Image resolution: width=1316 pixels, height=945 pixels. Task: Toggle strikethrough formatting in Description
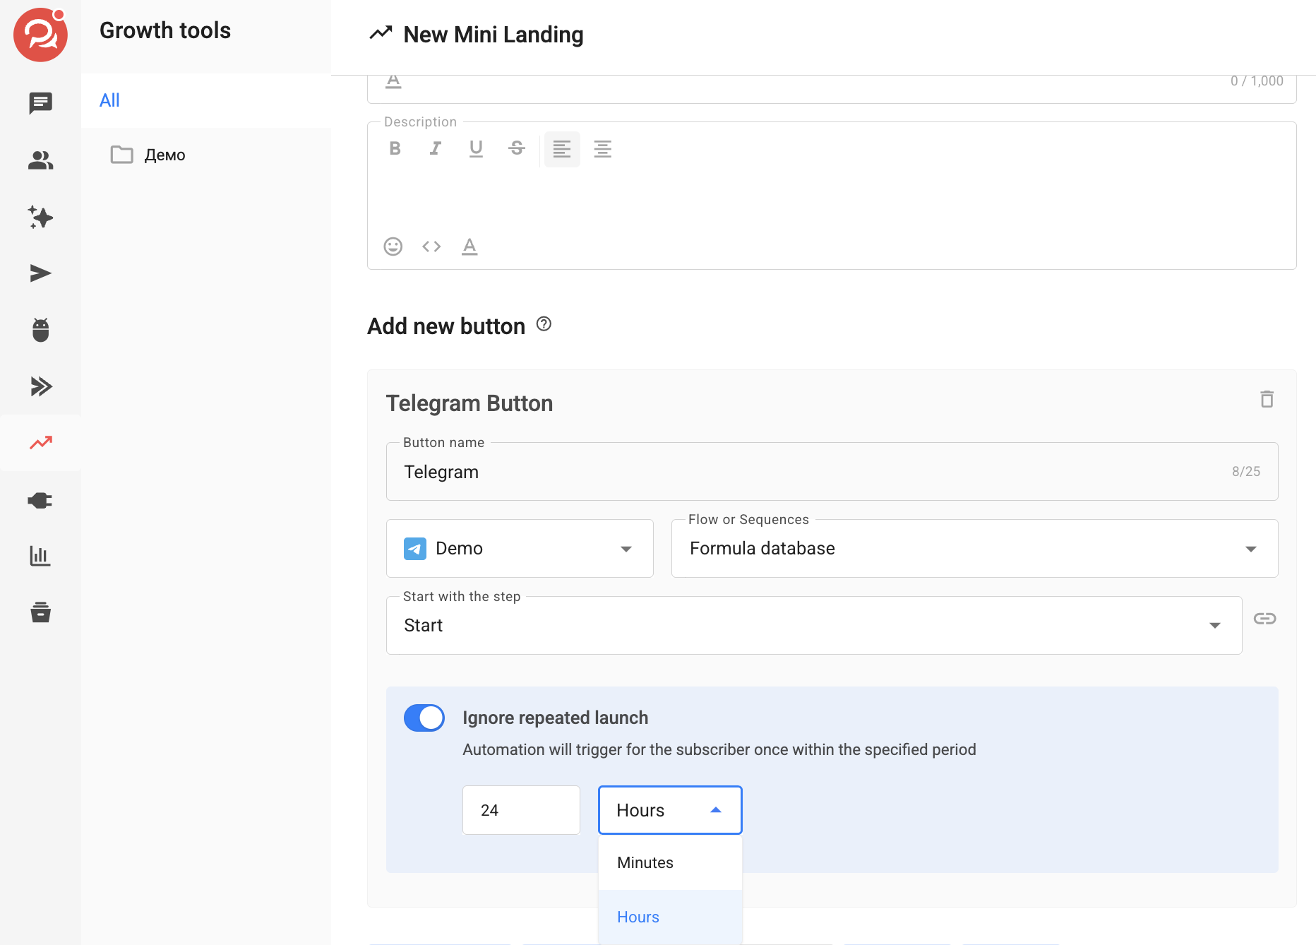(x=517, y=148)
